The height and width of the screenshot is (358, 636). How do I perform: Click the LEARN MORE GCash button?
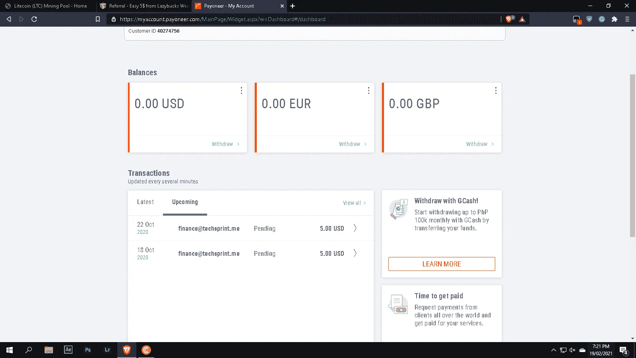(442, 264)
